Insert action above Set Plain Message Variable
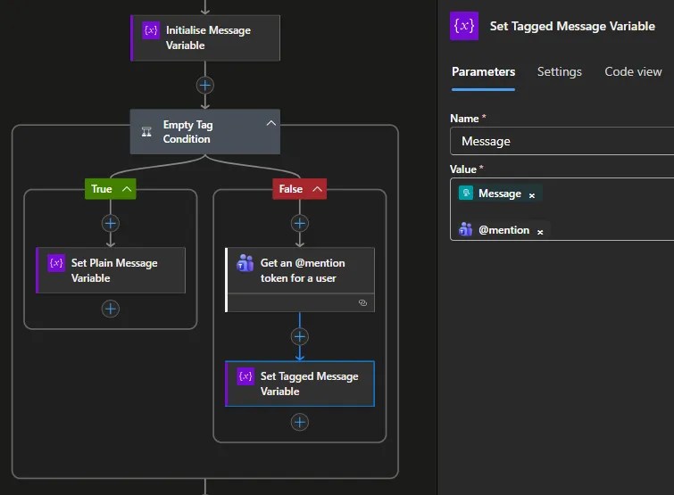The height and width of the screenshot is (495, 674). (110, 223)
